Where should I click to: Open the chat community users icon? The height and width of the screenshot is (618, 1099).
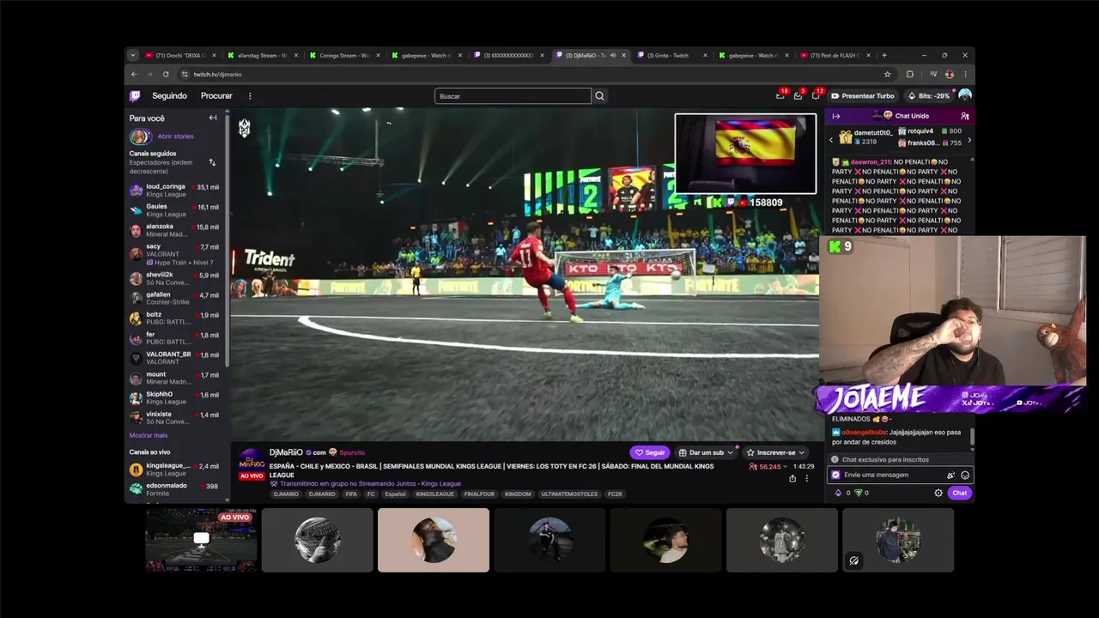(x=965, y=116)
